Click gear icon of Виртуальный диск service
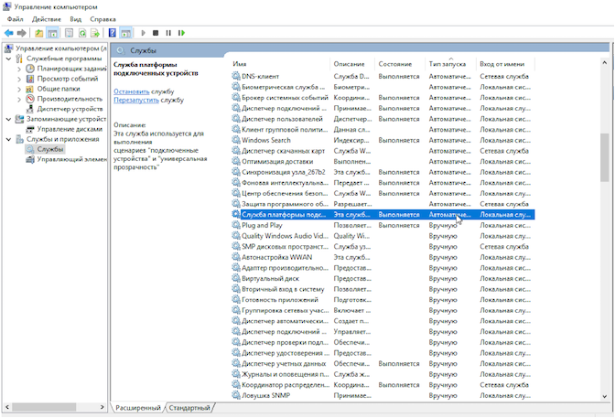This screenshot has width=615, height=418. click(235, 278)
